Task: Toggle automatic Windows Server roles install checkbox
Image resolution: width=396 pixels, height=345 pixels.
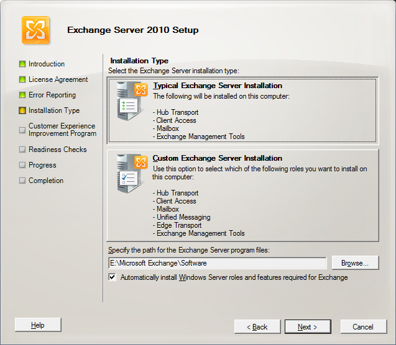Action: click(x=112, y=277)
